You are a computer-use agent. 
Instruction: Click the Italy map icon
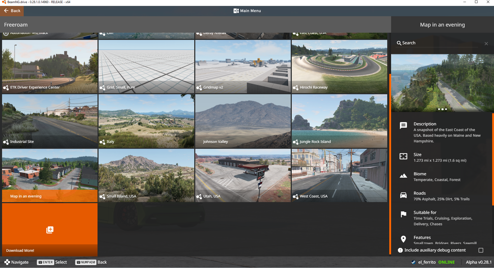(x=102, y=142)
